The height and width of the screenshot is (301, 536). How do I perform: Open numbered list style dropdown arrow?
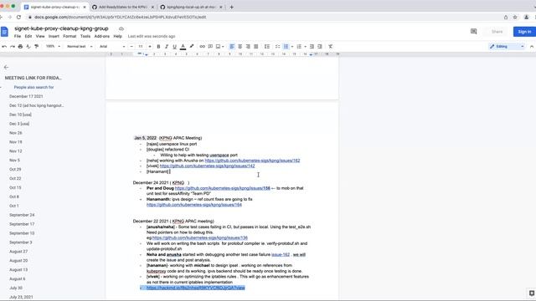click(x=305, y=47)
